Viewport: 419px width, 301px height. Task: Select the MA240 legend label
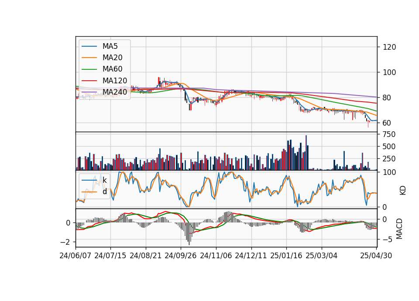(115, 92)
